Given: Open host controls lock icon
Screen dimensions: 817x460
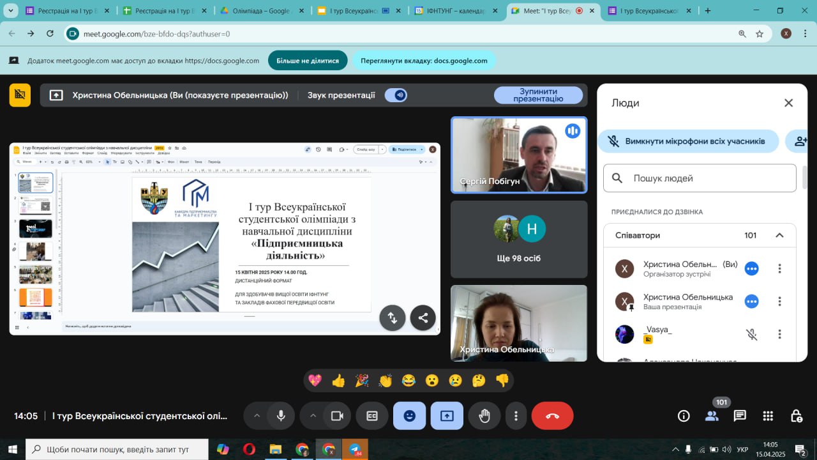Looking at the screenshot, I should point(796,416).
